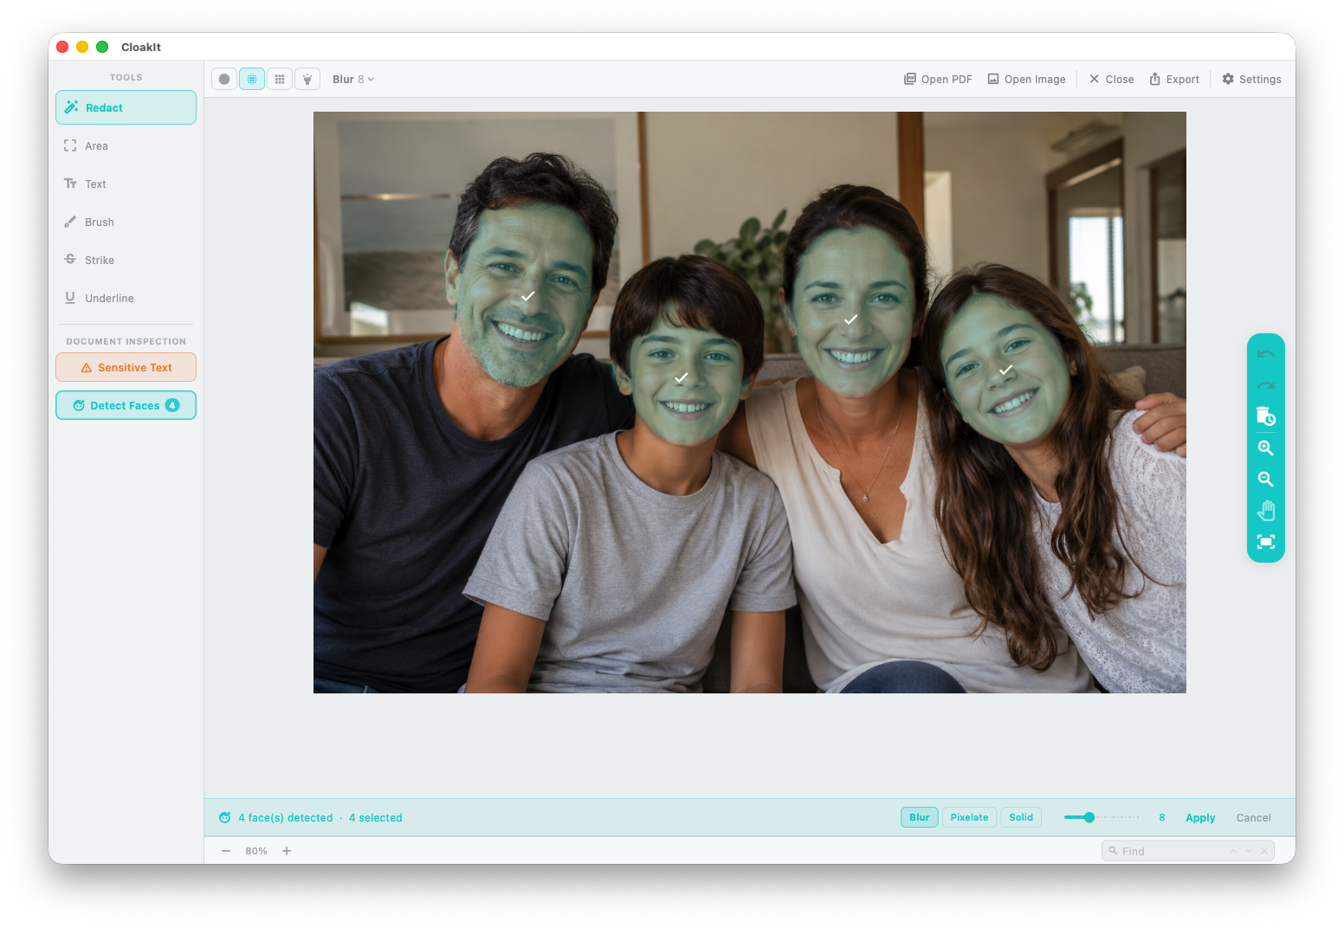
Task: Deselect the girl's face checkmark
Action: 1006,370
